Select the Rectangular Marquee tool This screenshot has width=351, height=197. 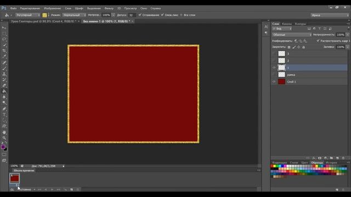click(x=4, y=33)
